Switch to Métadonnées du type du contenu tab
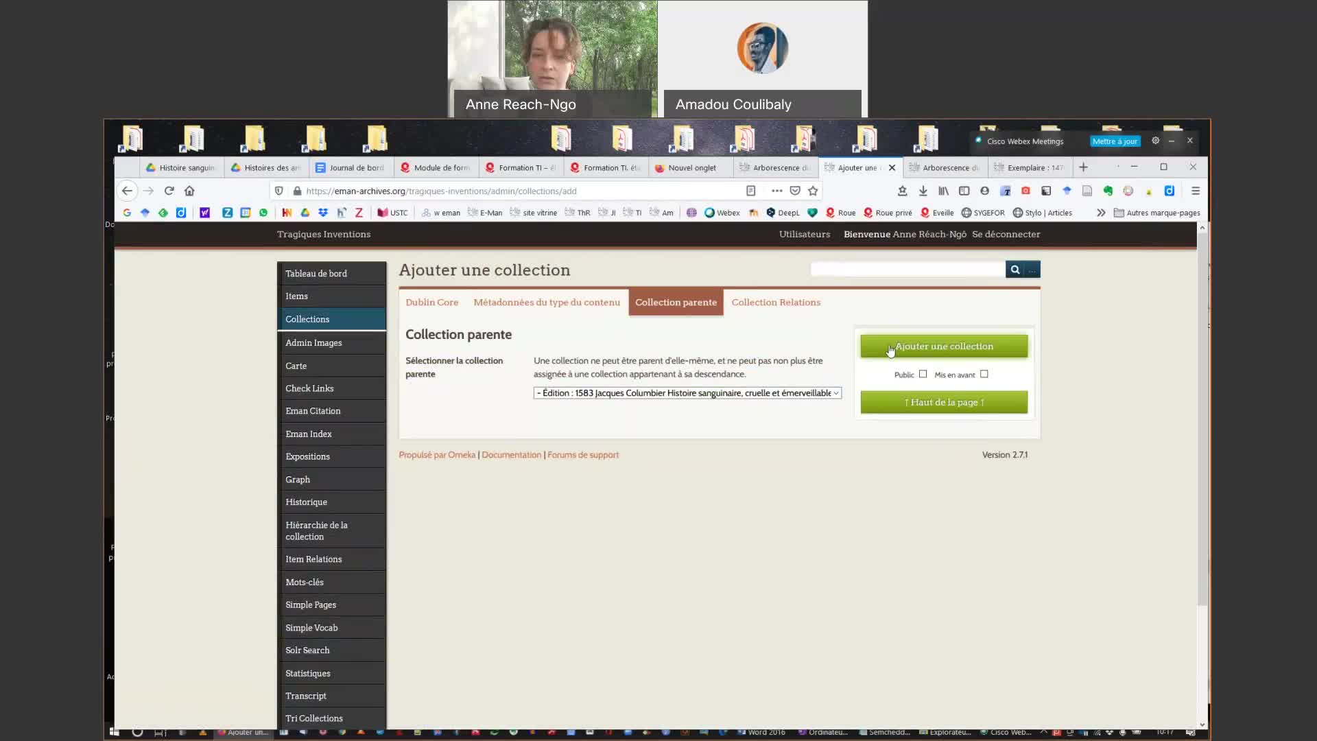Viewport: 1317px width, 741px height. point(547,303)
